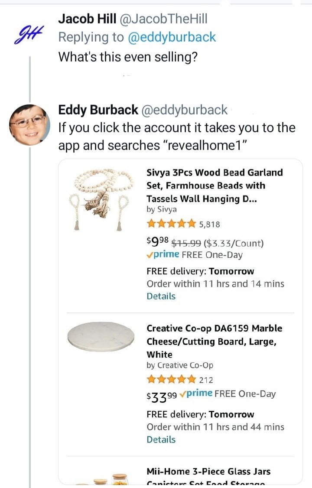Open Creative Co-op Marble Cheese Board title
This screenshot has width=312, height=488.
[x=214, y=341]
